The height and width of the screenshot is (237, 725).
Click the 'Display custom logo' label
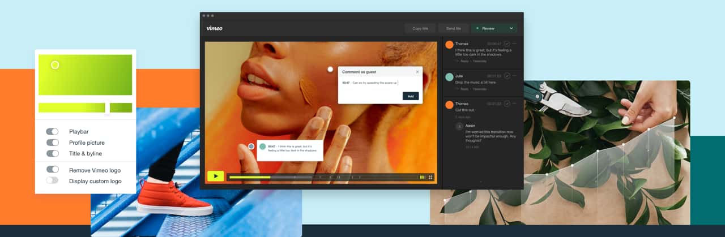coord(95,181)
